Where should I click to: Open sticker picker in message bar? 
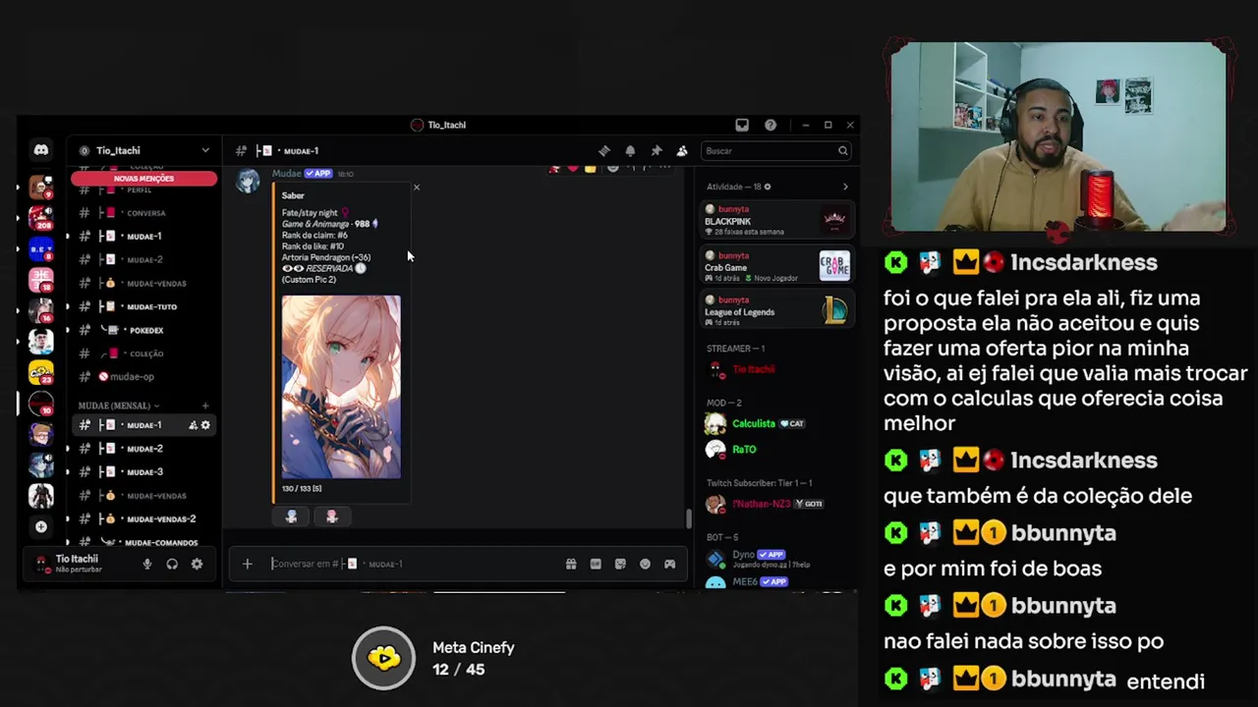click(x=620, y=564)
